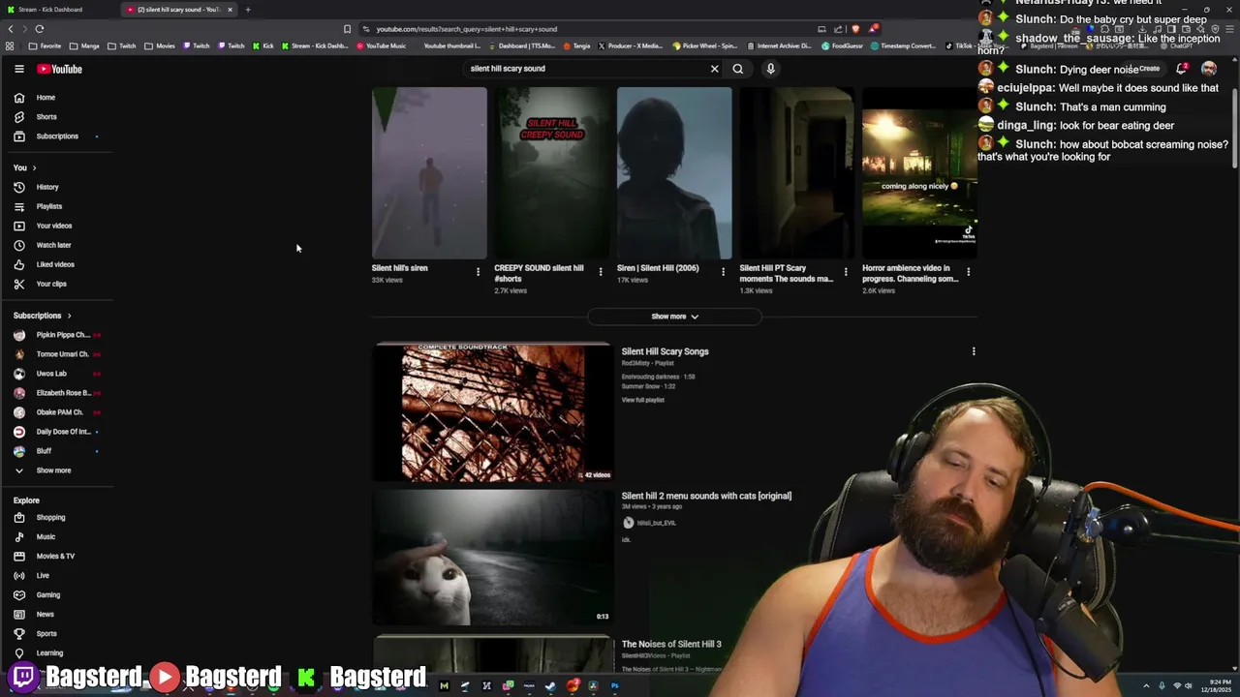The image size is (1240, 697).
Task: Click the browser address bar URL
Action: click(467, 29)
